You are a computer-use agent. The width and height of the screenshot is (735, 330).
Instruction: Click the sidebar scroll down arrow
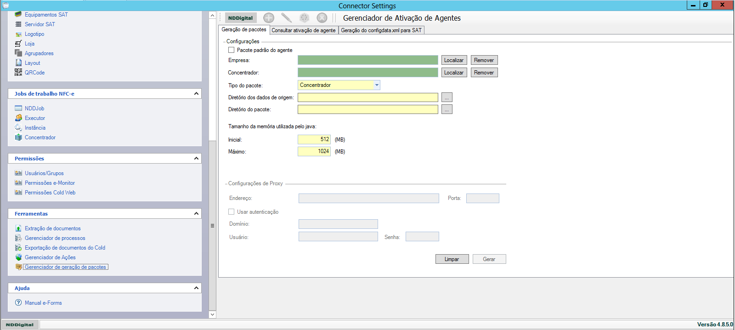(212, 314)
